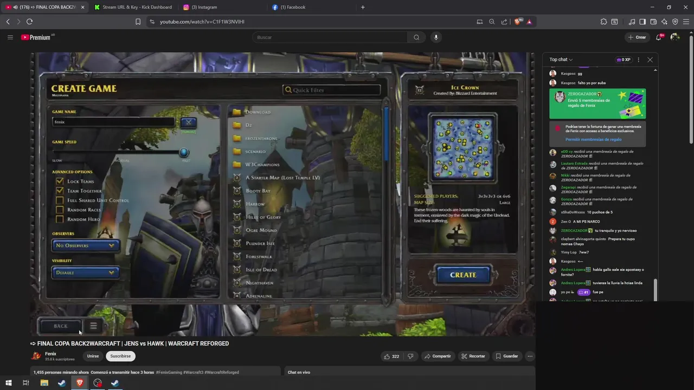Click the Recortar clip button

point(473,356)
